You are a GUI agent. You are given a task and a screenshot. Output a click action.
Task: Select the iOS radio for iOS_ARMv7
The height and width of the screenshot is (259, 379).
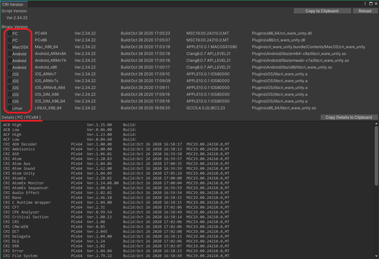[x=10, y=74]
